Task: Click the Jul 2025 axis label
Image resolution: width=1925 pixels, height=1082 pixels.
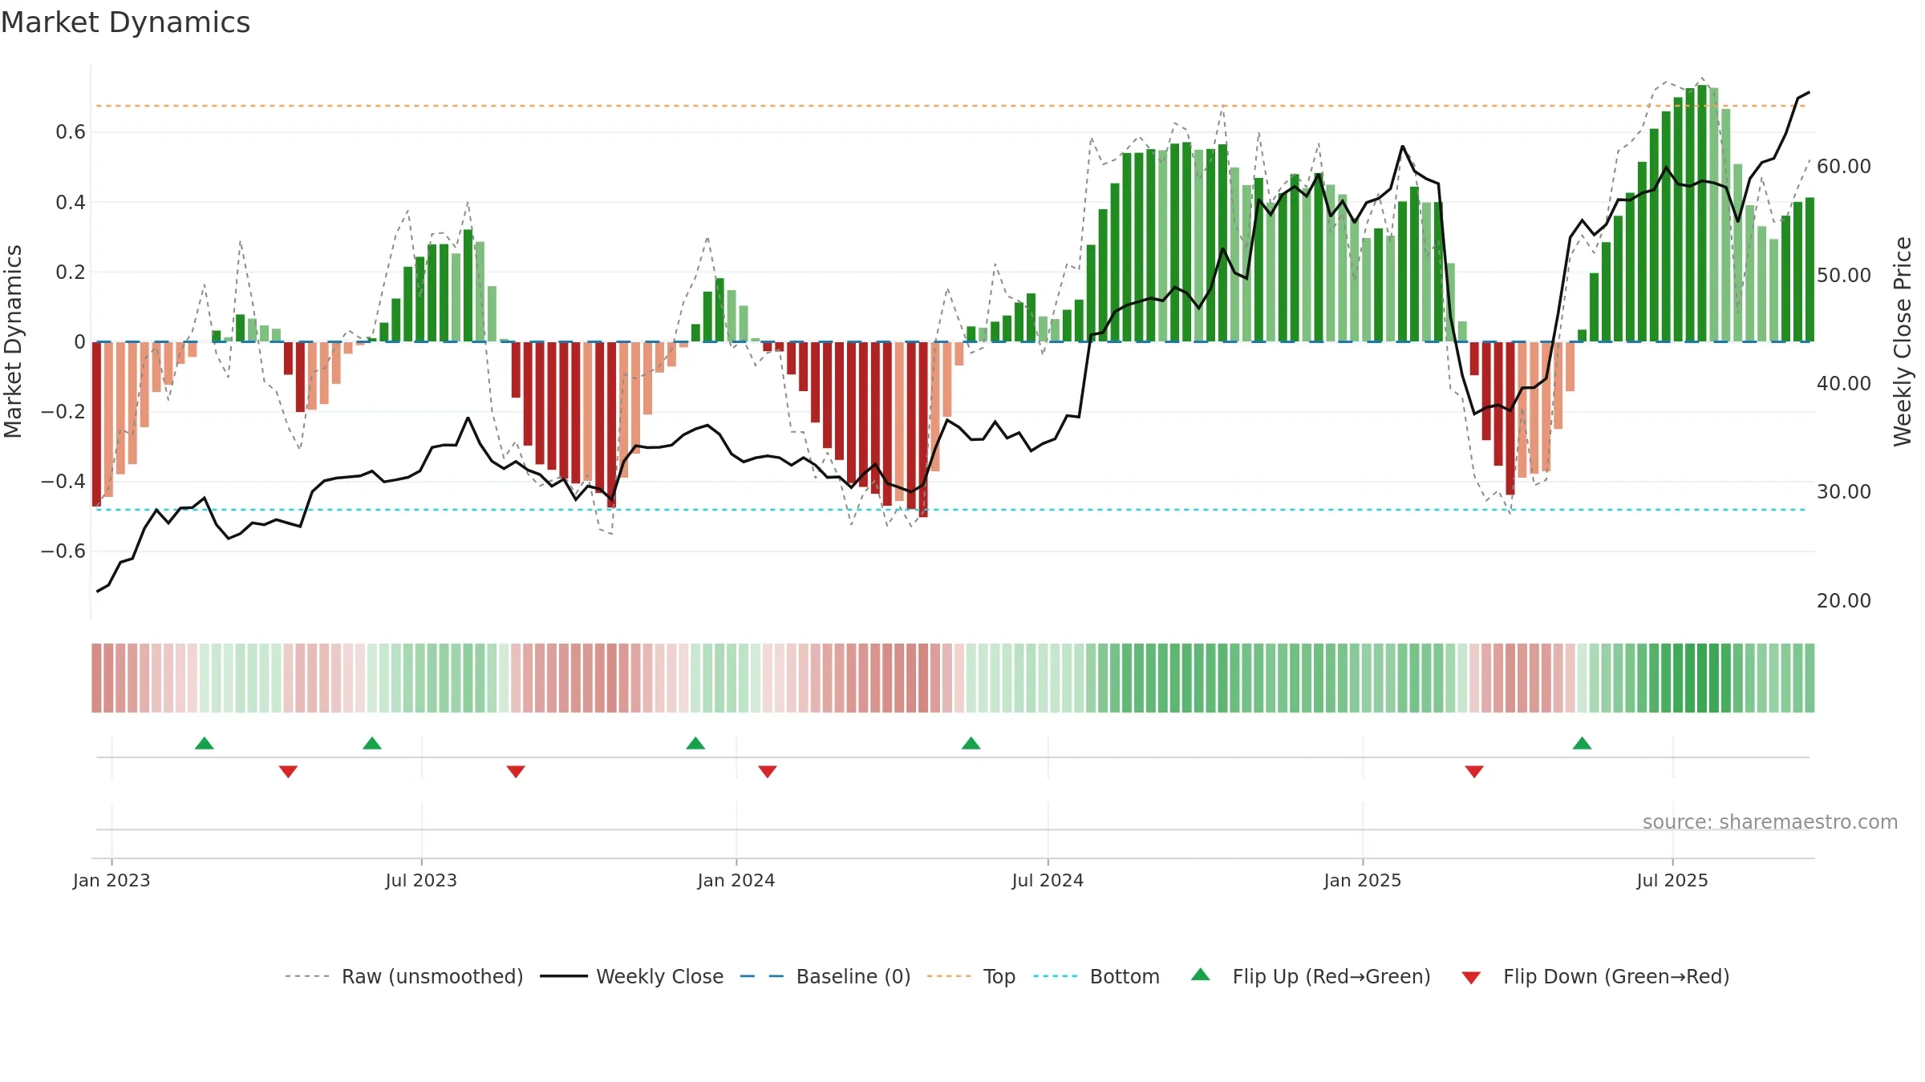Action: coord(1672,880)
